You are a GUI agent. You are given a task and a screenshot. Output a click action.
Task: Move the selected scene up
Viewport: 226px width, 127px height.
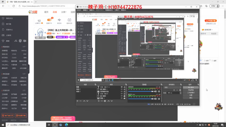84,101
